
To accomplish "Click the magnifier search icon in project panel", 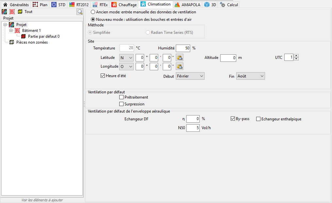I will point(80,12).
